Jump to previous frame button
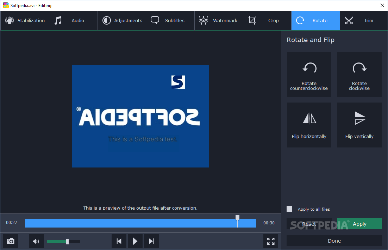Viewport: 388px width, 250px height. click(119, 241)
